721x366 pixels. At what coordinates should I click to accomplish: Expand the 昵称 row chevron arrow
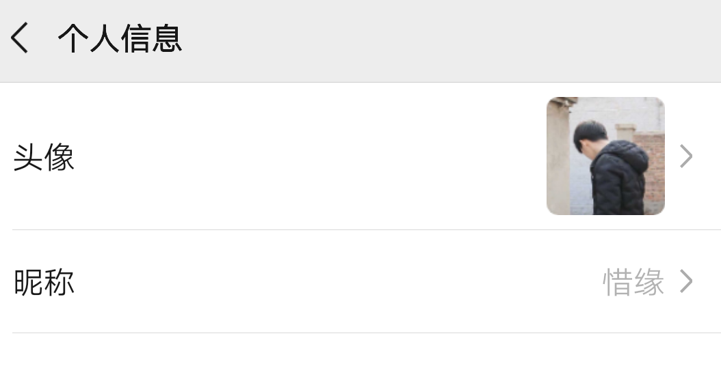(686, 281)
